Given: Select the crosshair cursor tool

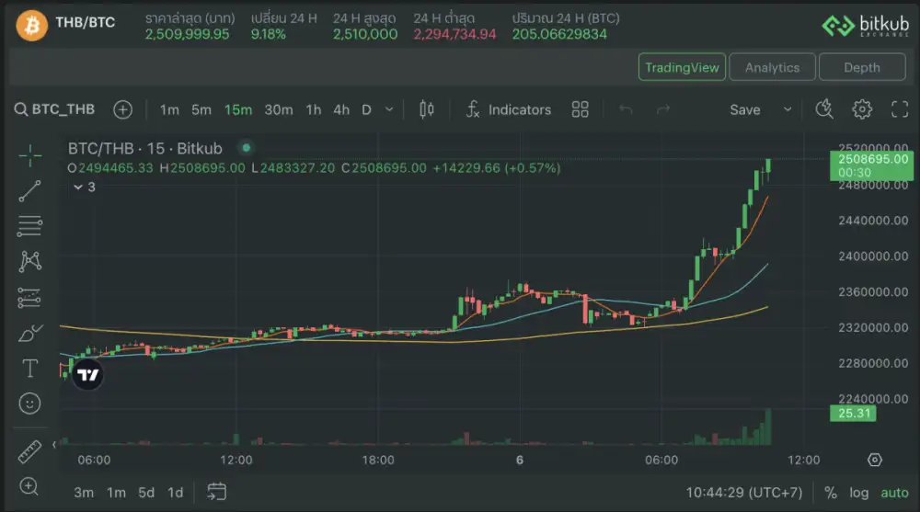Looking at the screenshot, I should 30,156.
